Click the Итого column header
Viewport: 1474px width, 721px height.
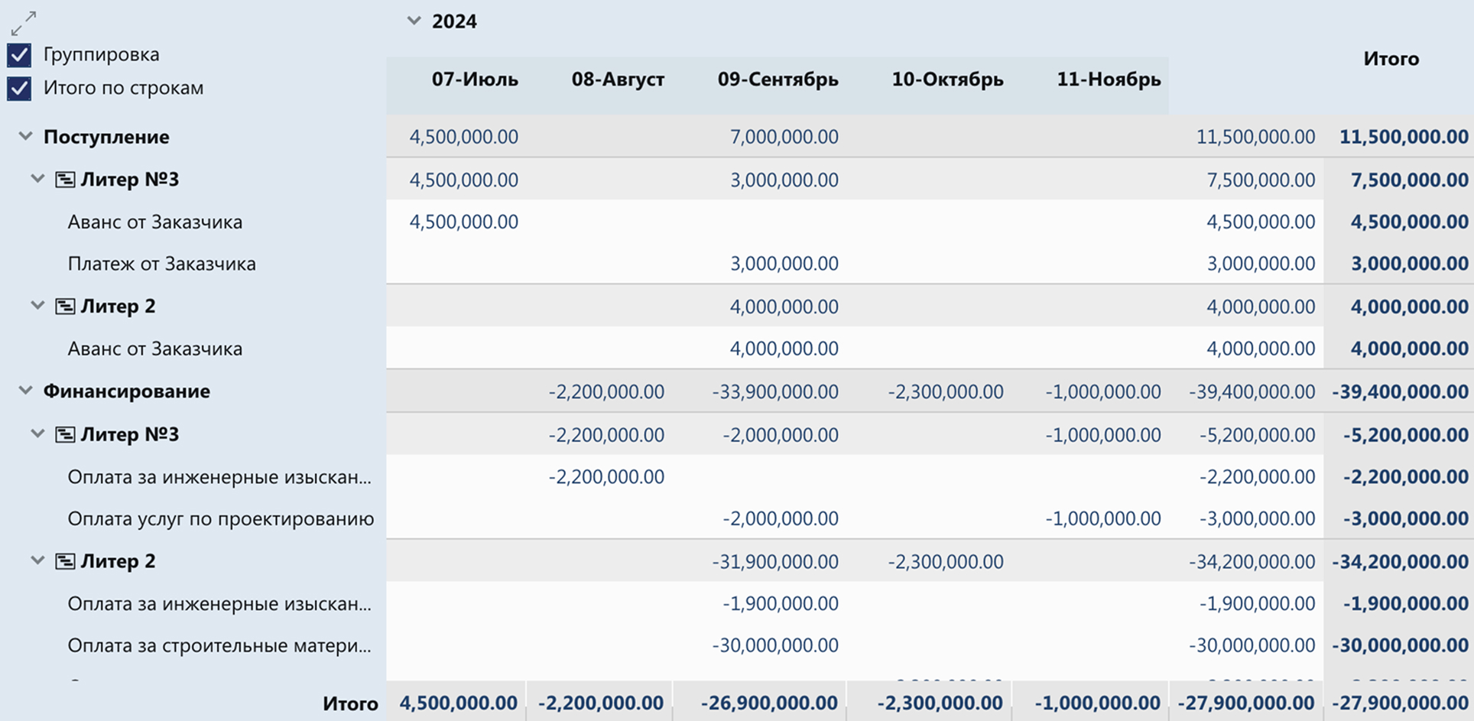pyautogui.click(x=1390, y=59)
